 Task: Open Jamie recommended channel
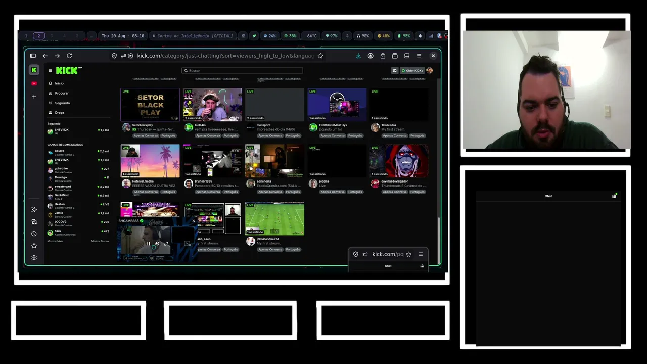click(x=78, y=214)
